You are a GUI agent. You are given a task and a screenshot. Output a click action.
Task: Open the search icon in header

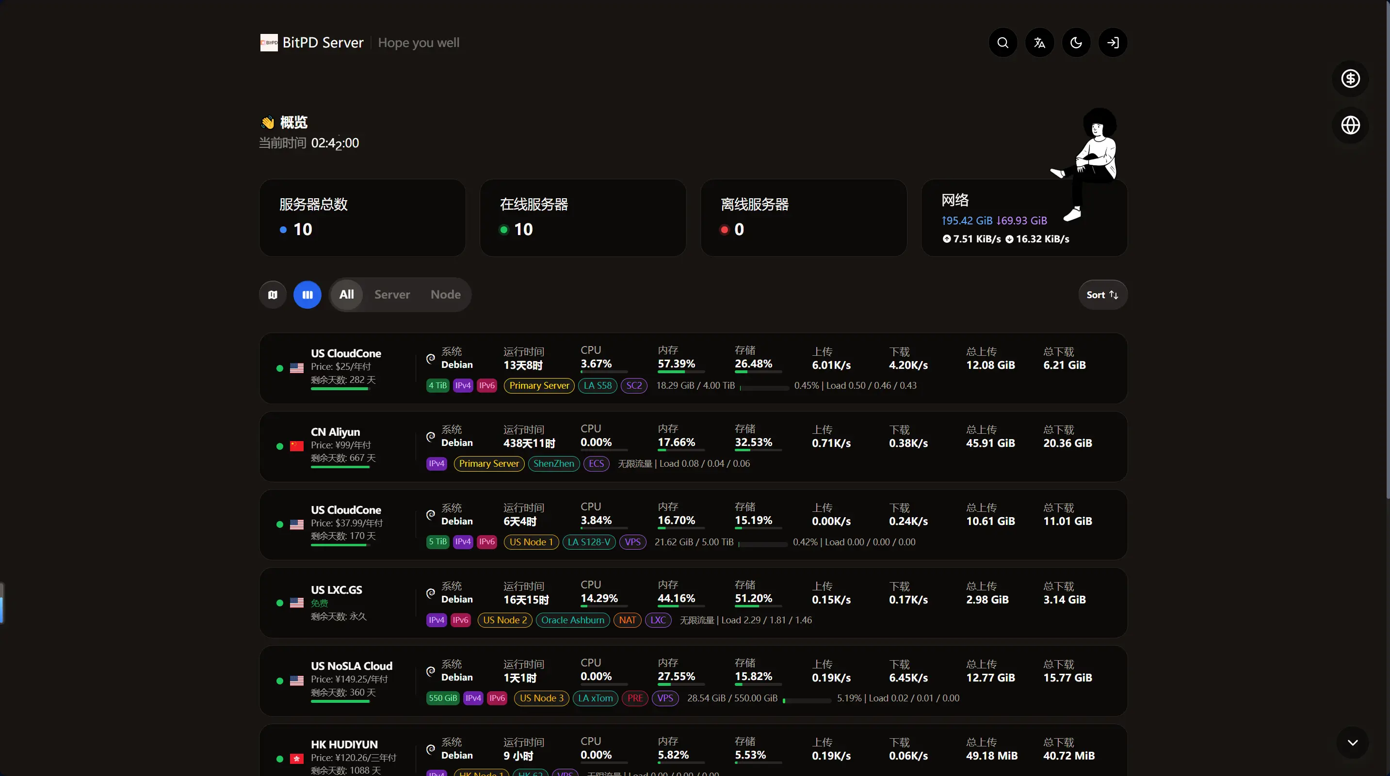tap(1002, 43)
